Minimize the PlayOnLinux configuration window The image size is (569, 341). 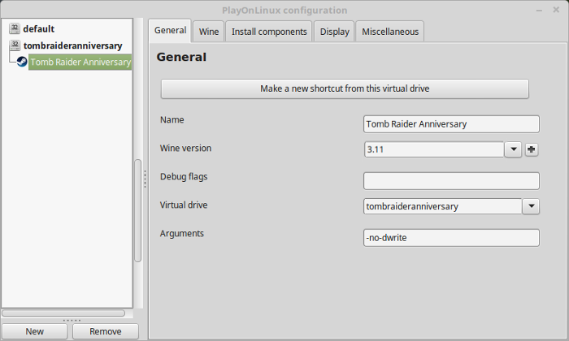[539, 11]
